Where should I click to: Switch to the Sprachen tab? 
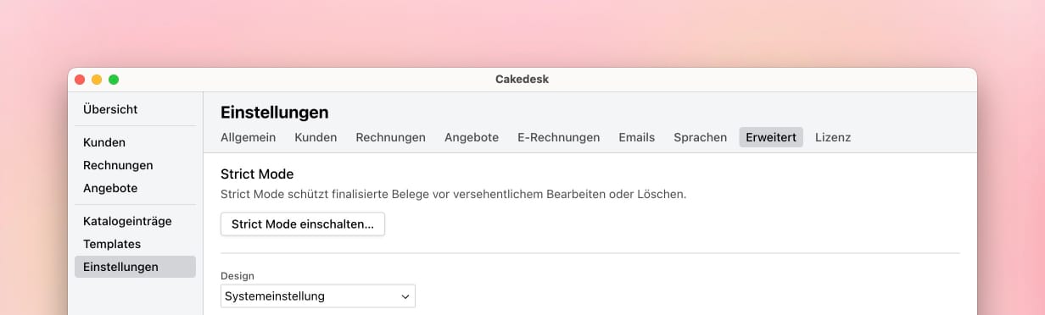click(x=700, y=137)
